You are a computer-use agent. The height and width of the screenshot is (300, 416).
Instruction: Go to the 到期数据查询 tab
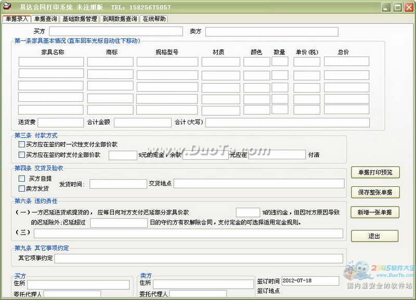pos(120,19)
